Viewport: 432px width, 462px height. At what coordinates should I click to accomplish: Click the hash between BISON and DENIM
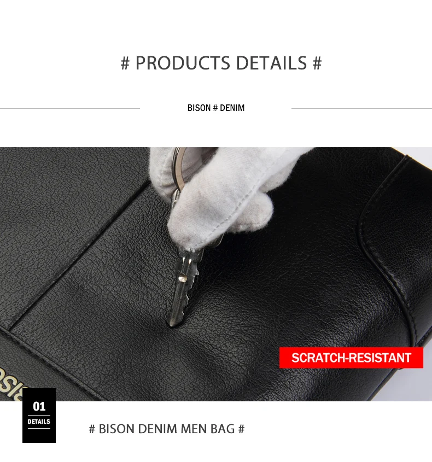(215, 108)
